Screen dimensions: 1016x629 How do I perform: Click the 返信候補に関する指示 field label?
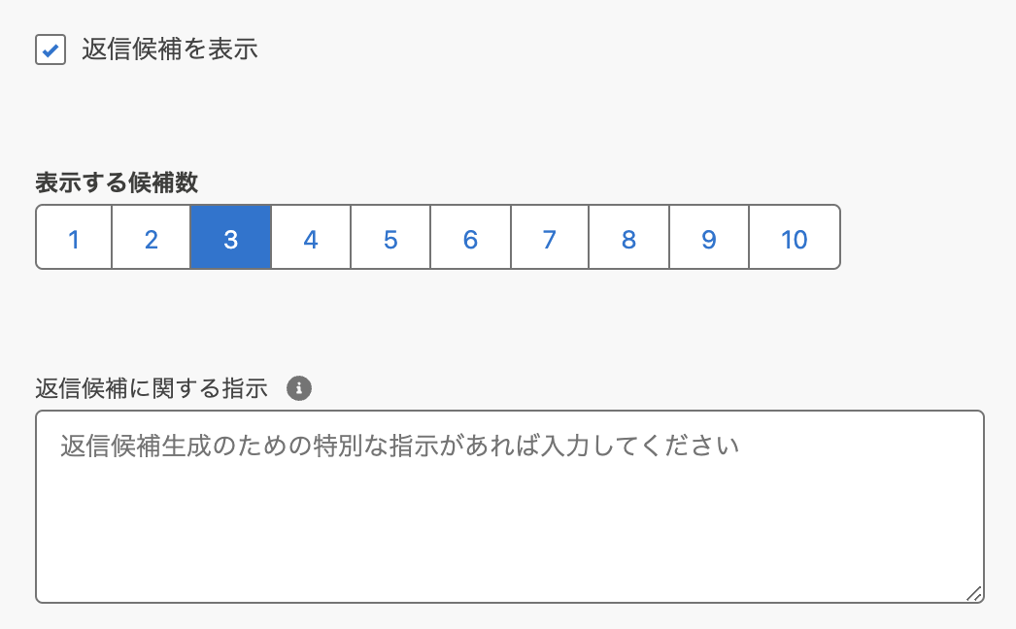(x=151, y=389)
